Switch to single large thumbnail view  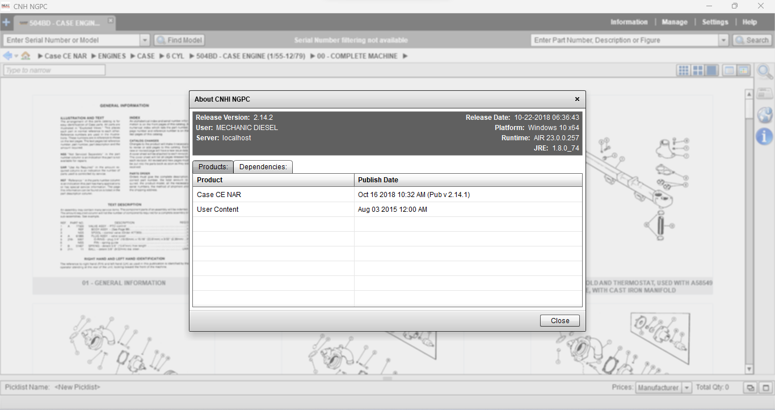711,70
